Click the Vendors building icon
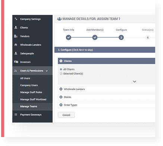This screenshot has height=146, width=163. [x=16, y=36]
